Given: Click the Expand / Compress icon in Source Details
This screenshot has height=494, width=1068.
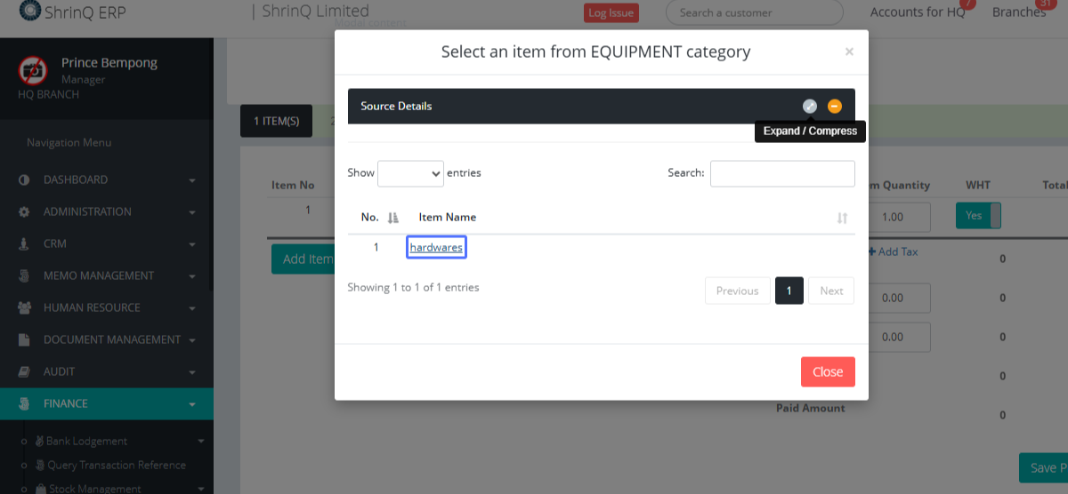Looking at the screenshot, I should click(x=809, y=107).
